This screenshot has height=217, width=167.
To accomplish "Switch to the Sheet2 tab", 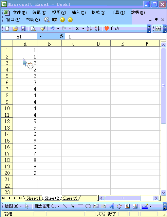I will tap(52, 198).
